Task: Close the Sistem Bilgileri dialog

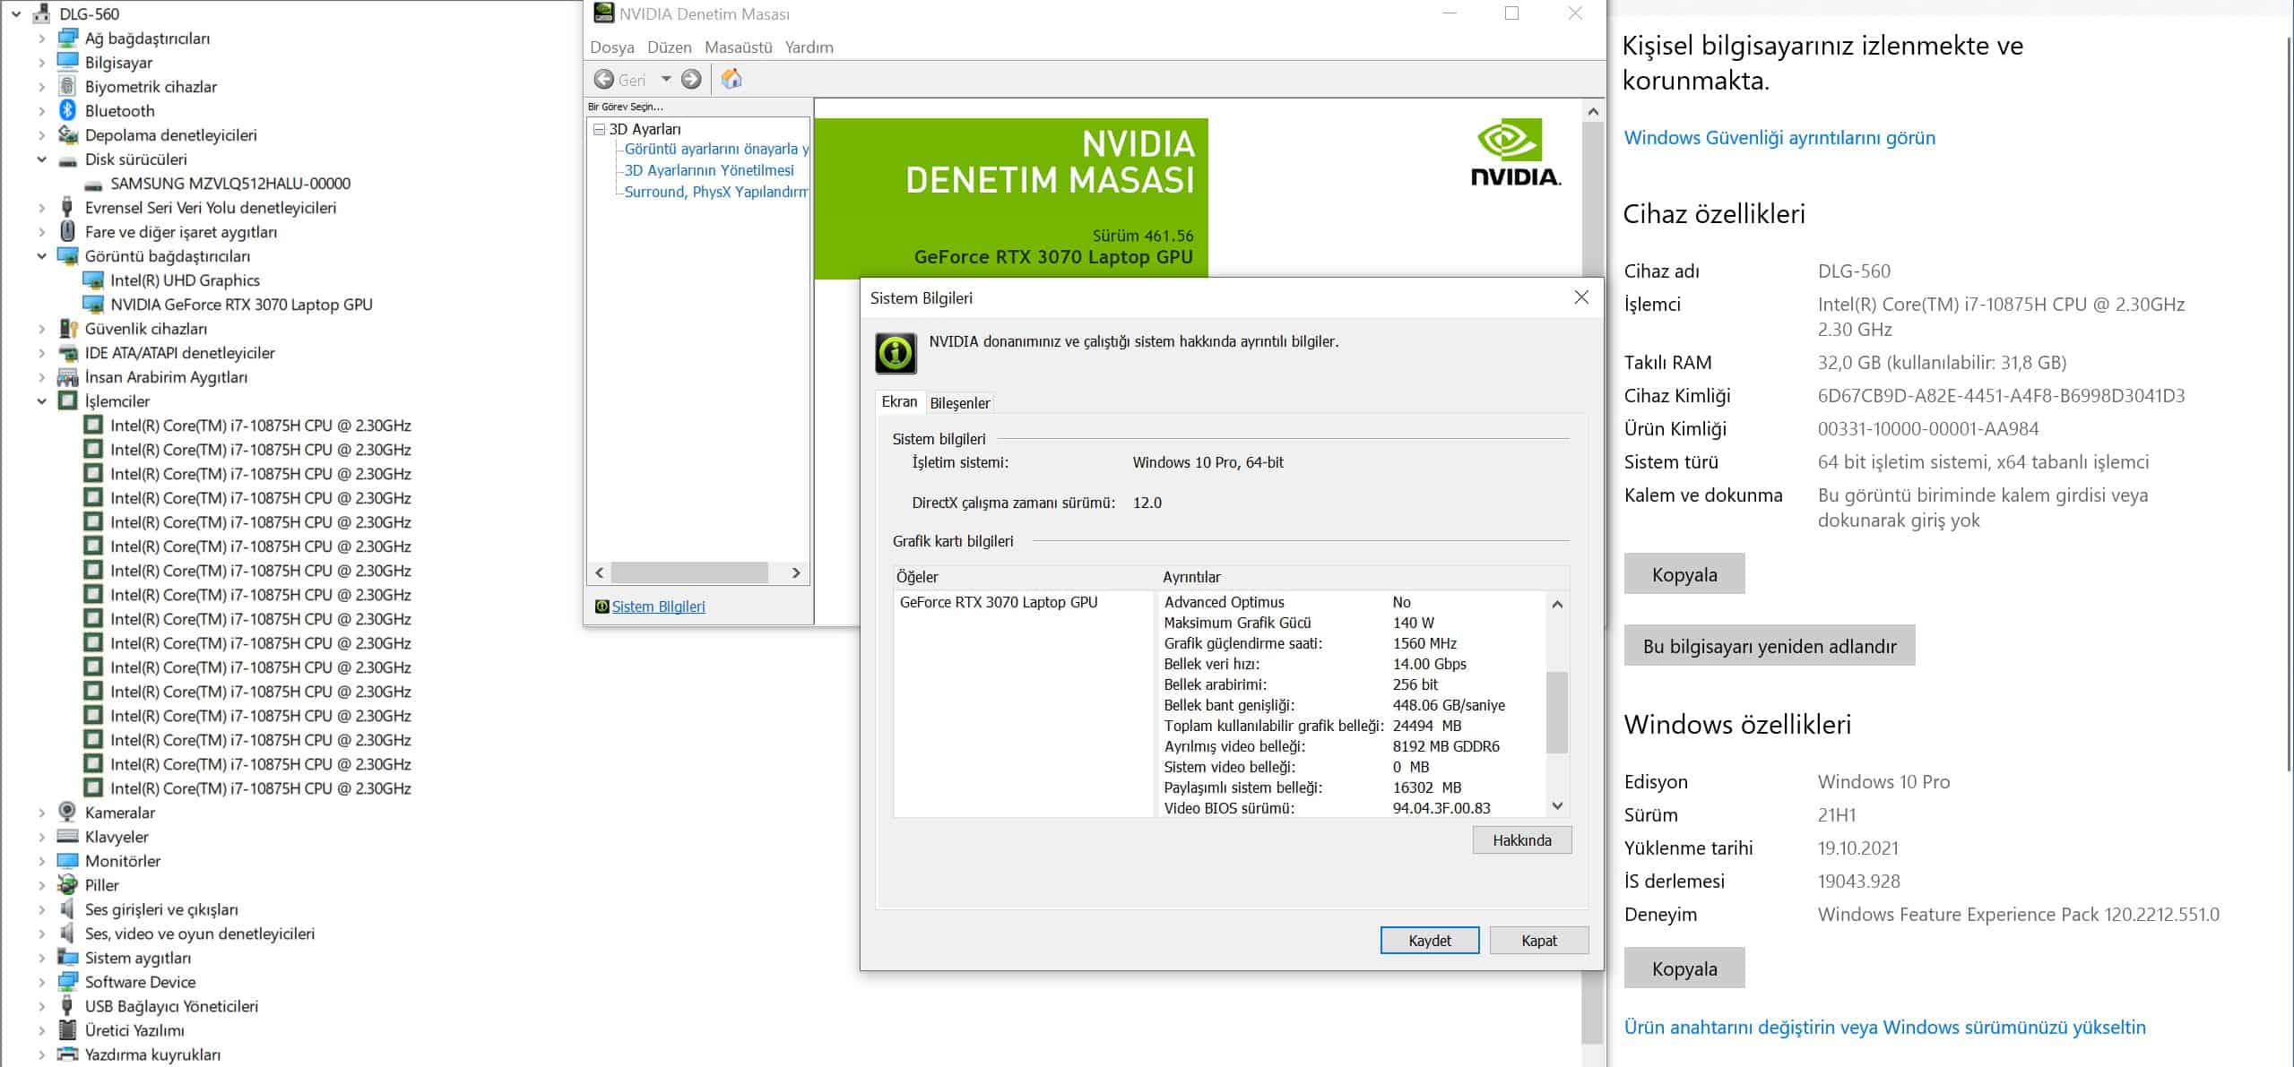Action: click(1581, 297)
